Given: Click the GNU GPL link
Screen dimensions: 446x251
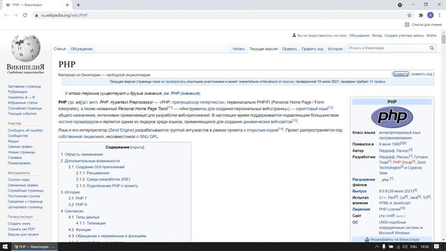Looking at the screenshot, I should (x=148, y=137).
